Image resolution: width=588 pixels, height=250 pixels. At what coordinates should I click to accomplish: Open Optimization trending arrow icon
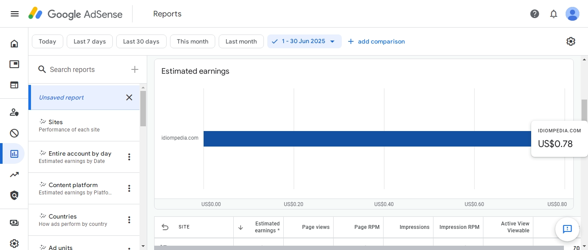click(14, 175)
